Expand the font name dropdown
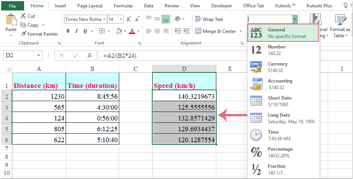The image size is (353, 179). [104, 19]
